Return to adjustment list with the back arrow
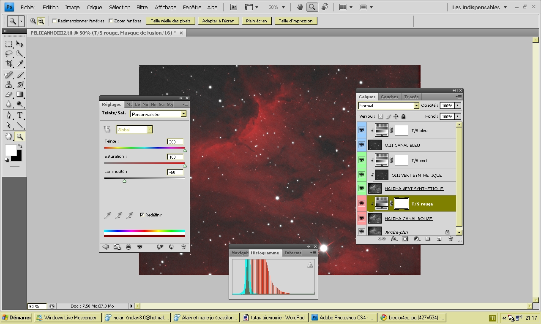The image size is (541, 324). pyautogui.click(x=106, y=247)
